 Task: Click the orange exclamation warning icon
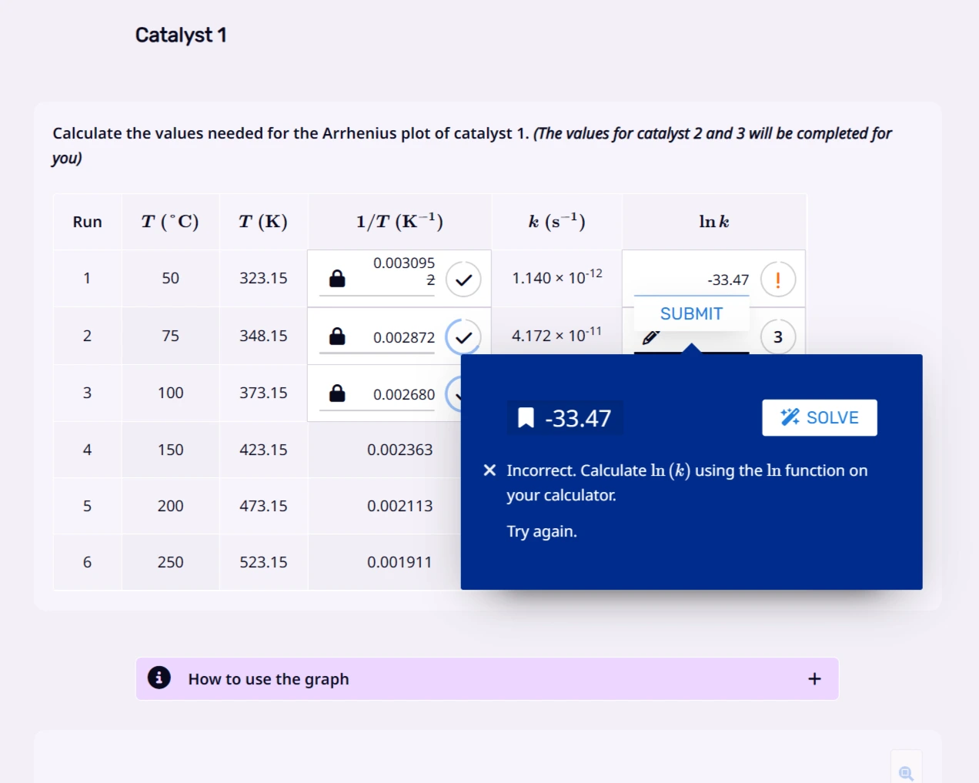pos(777,279)
